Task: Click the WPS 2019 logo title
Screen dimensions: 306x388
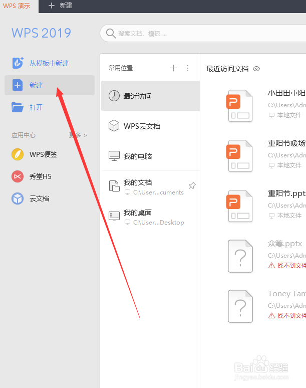Action: (x=41, y=33)
